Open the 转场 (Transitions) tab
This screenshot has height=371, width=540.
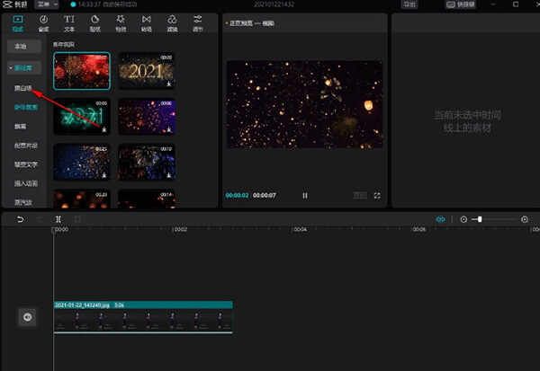tap(146, 23)
